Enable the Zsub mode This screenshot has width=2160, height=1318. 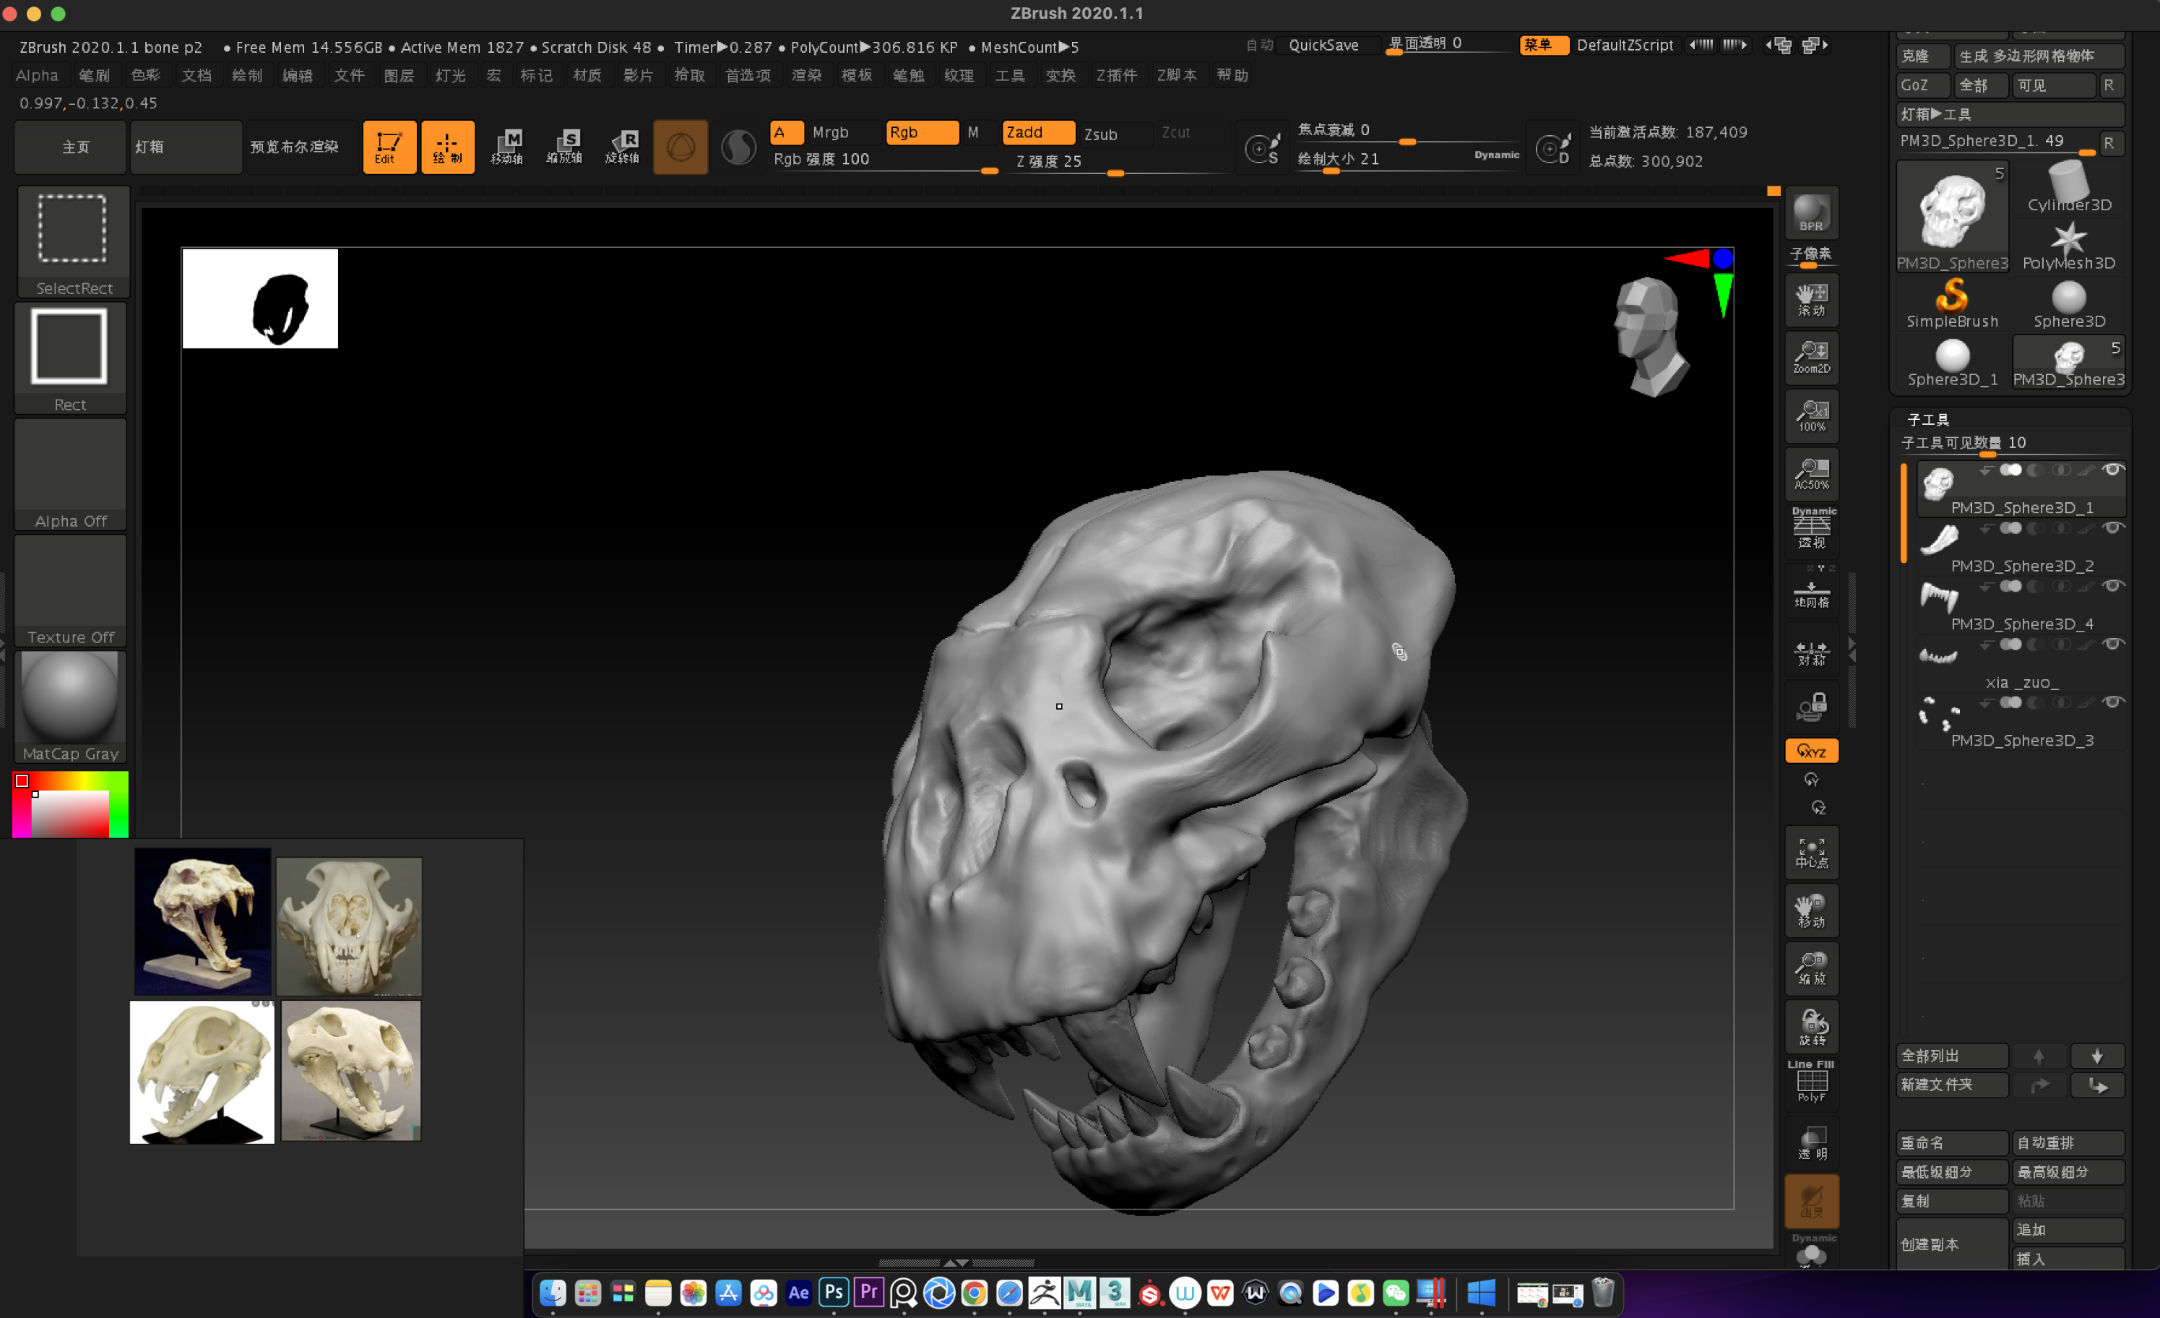(1100, 134)
